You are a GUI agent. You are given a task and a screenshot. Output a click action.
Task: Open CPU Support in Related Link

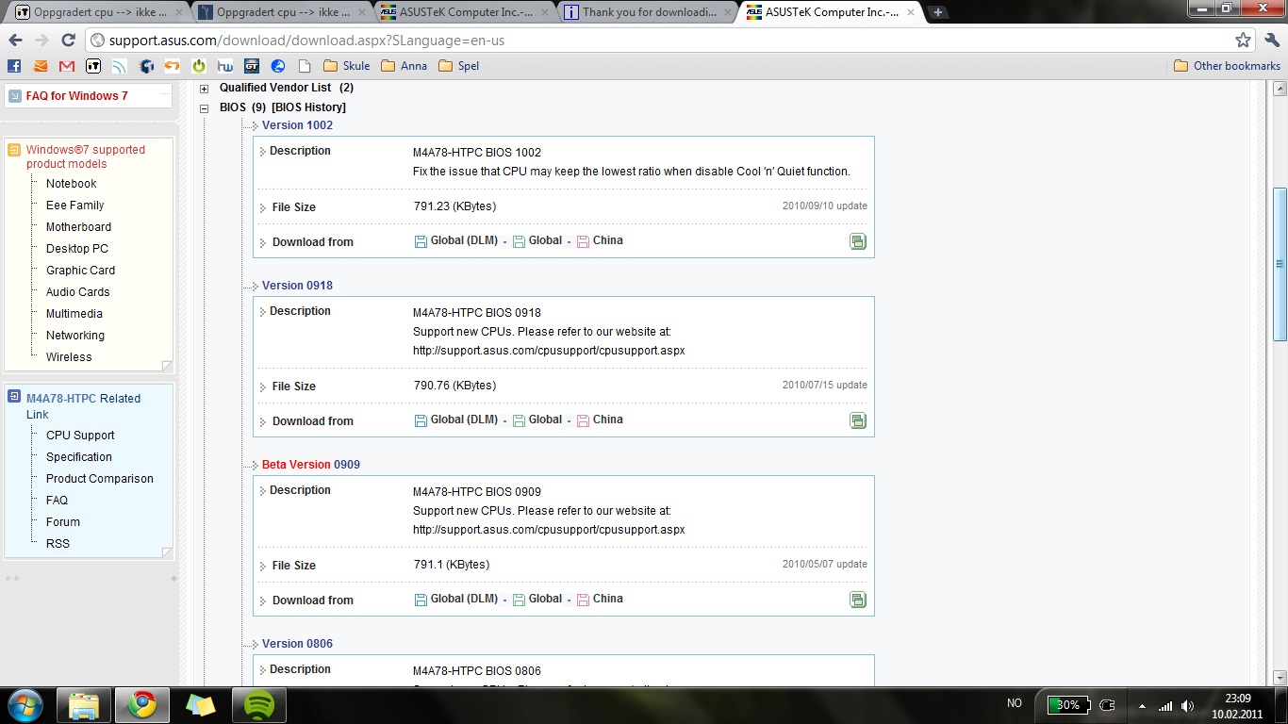[80, 436]
